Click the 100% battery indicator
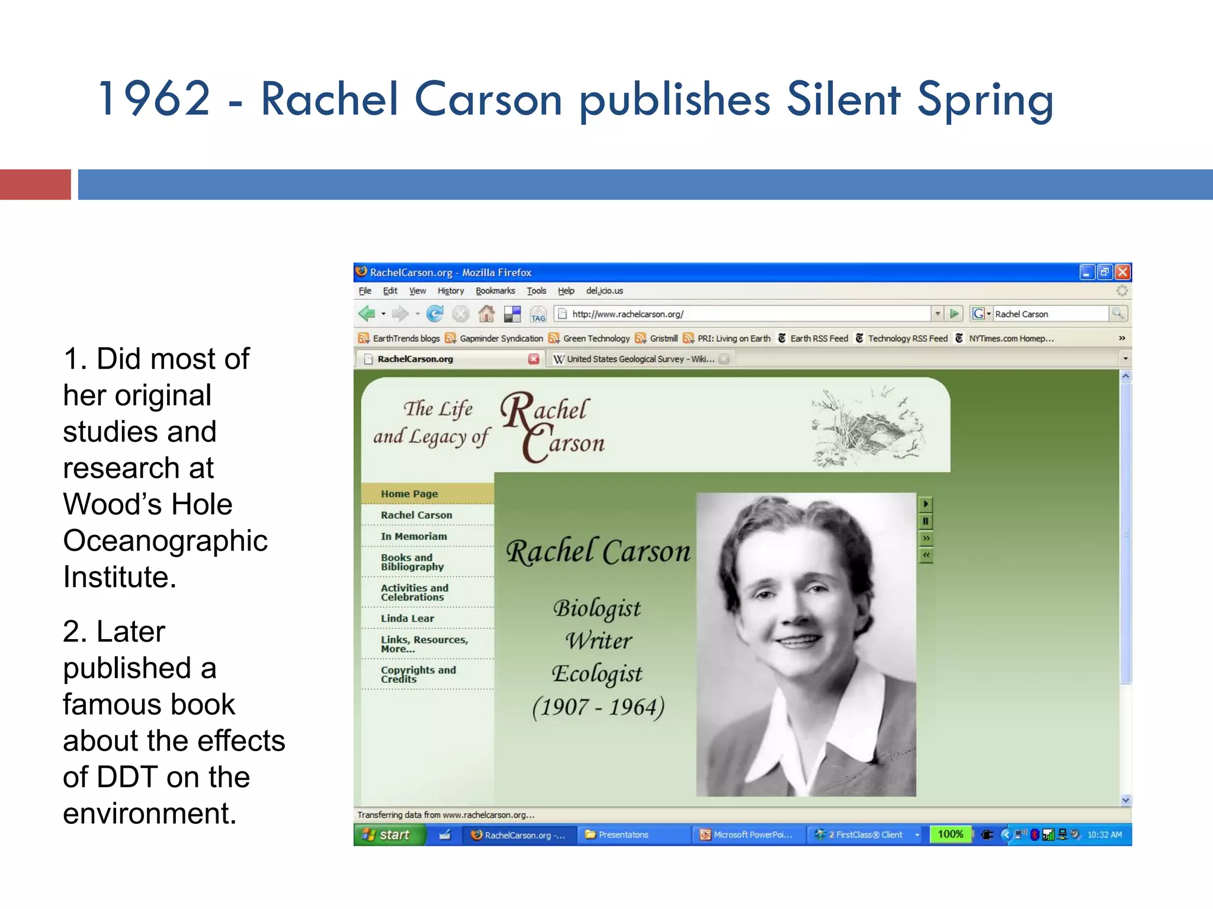The image size is (1213, 909). click(x=951, y=834)
